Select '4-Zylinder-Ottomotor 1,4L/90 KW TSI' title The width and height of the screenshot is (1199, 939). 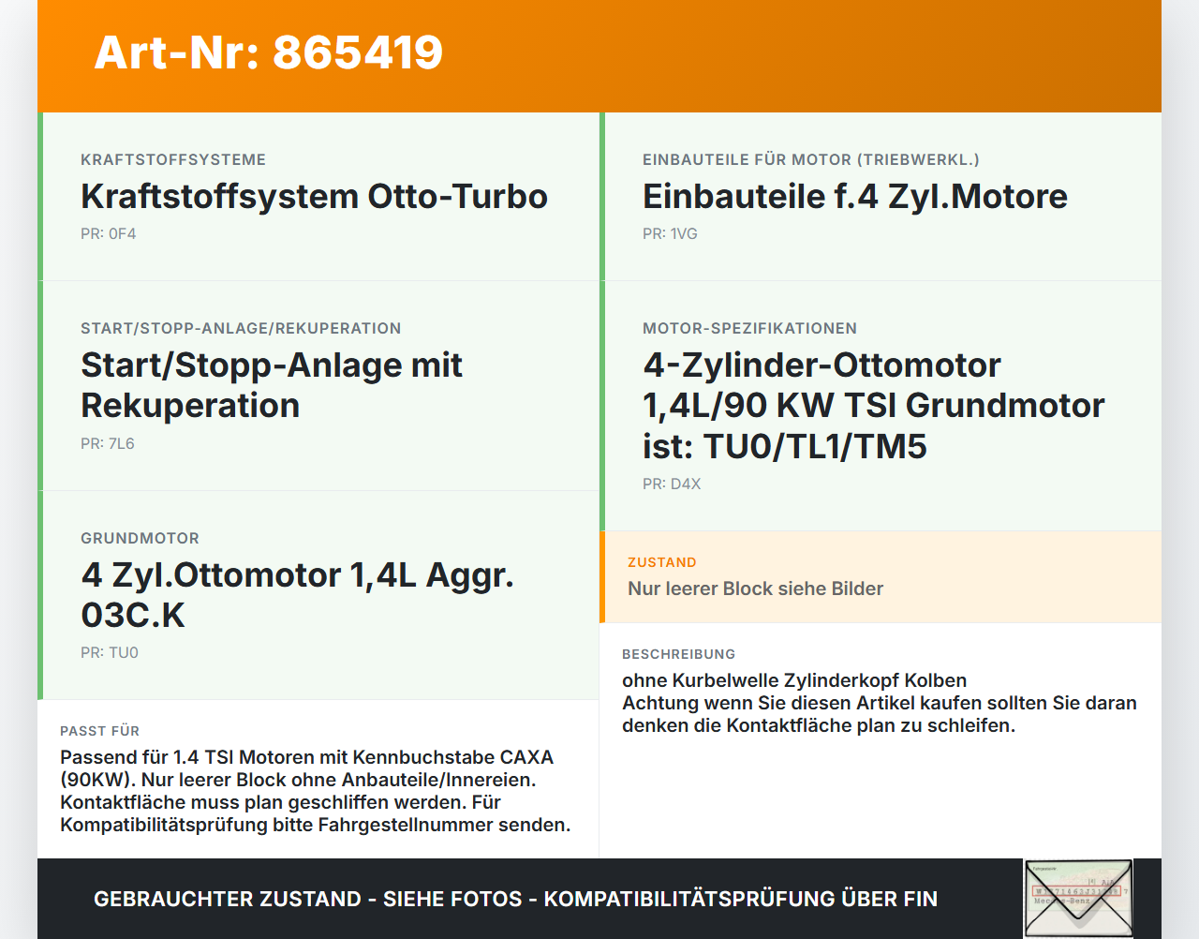[873, 406]
